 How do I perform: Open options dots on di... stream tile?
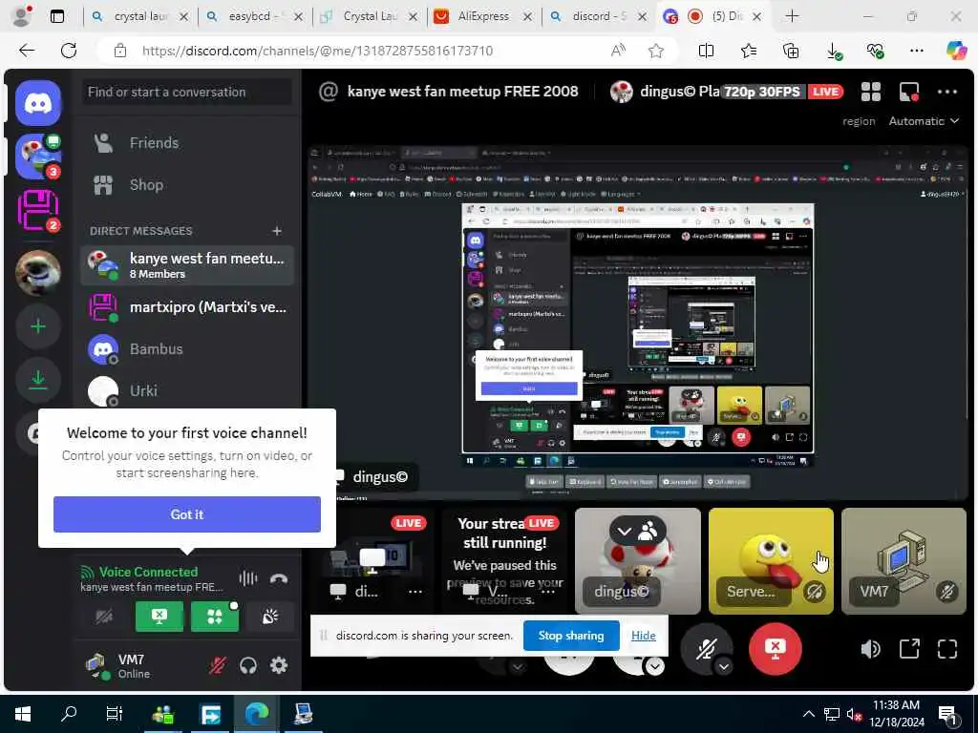415,592
